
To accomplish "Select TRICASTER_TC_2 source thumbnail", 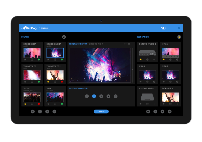I will pyautogui.click(x=55, y=75).
